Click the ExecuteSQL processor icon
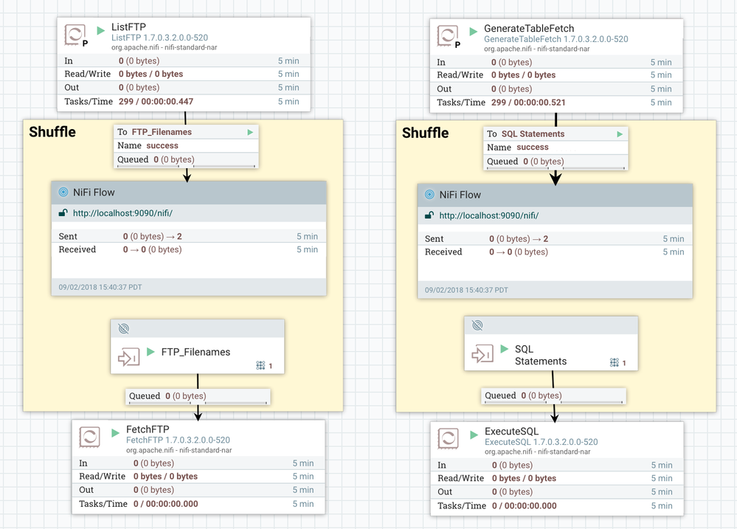Viewport: 737px width, 529px height. 447,438
